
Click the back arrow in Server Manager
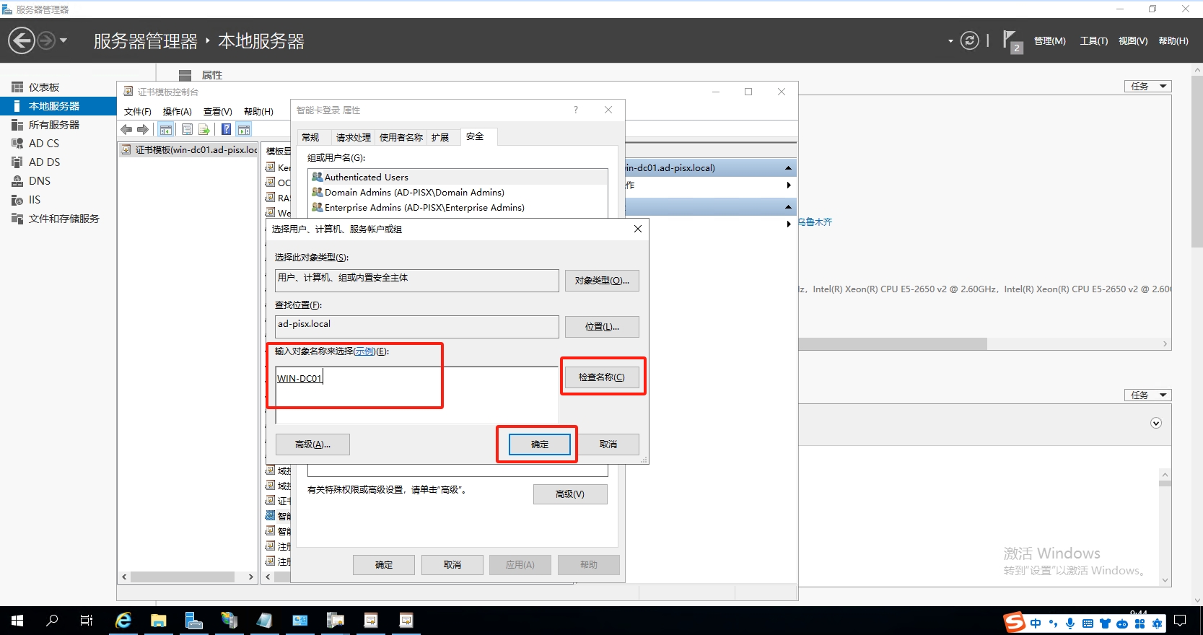pyautogui.click(x=22, y=40)
